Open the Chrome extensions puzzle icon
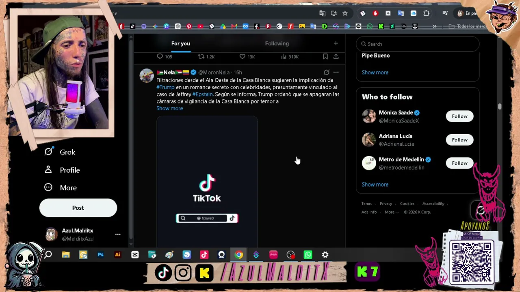 pos(426,13)
